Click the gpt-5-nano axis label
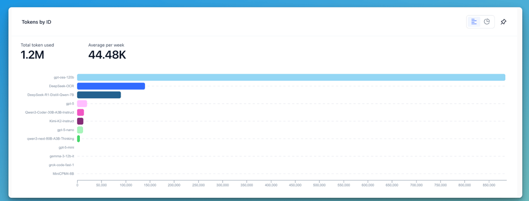Screen dimensions: 529x201 [x=66, y=130]
